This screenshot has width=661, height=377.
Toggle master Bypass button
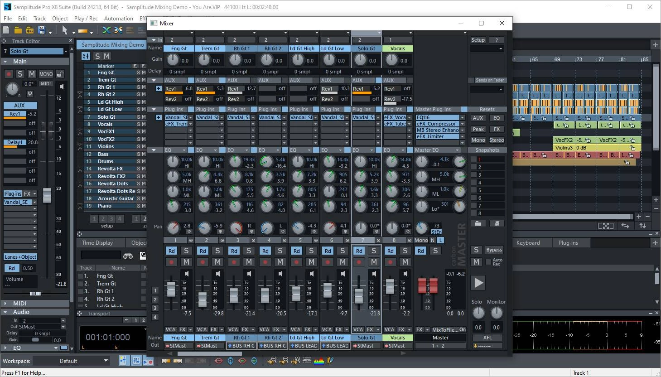[494, 250]
